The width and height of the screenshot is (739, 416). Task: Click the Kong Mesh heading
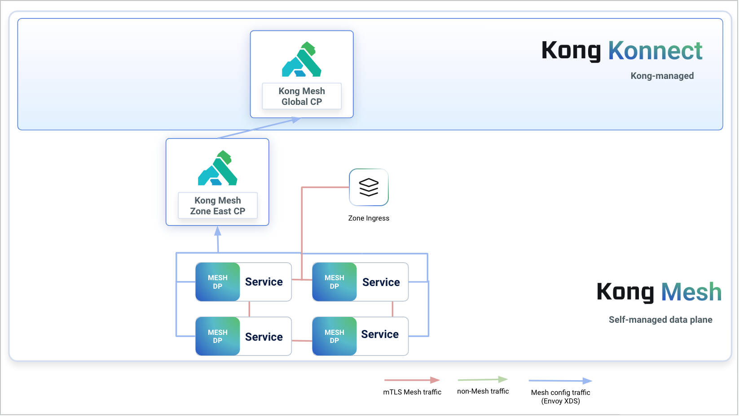pos(659,292)
